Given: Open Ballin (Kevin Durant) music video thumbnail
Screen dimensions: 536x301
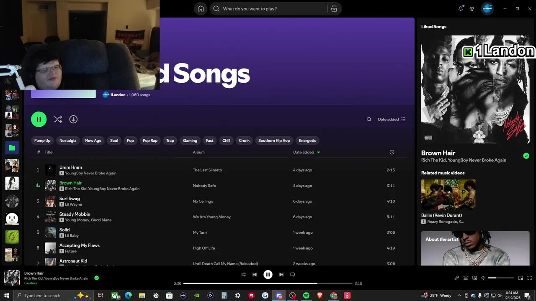Looking at the screenshot, I should (x=448, y=194).
